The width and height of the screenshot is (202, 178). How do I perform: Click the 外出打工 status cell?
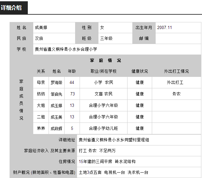(x=176, y=82)
